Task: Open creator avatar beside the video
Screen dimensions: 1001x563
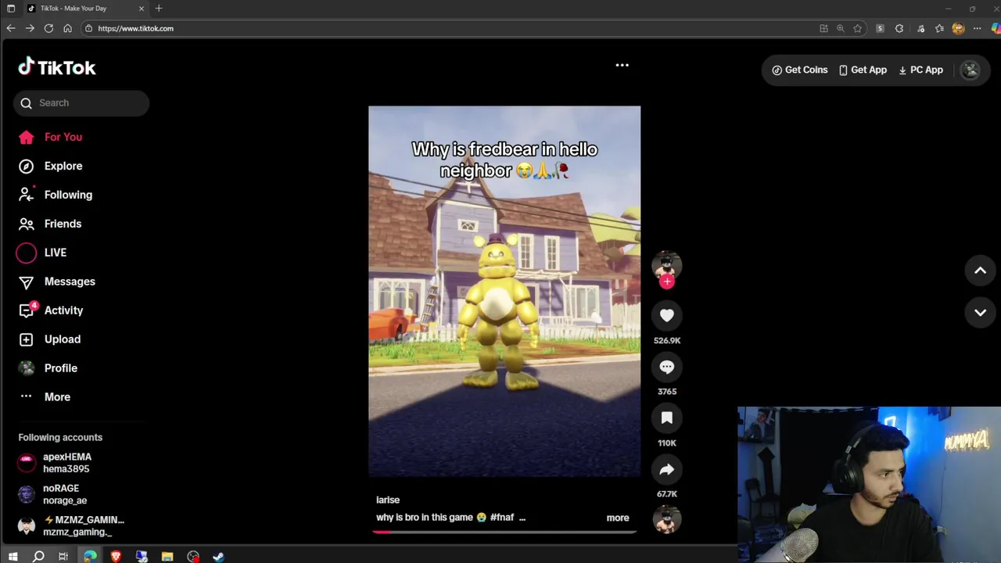Action: coord(667,265)
